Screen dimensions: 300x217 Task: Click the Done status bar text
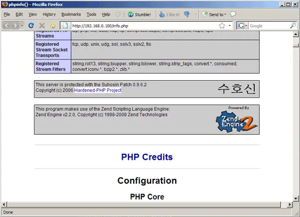point(8,212)
